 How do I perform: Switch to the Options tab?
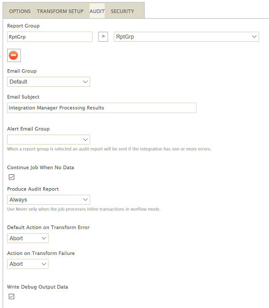coord(20,11)
